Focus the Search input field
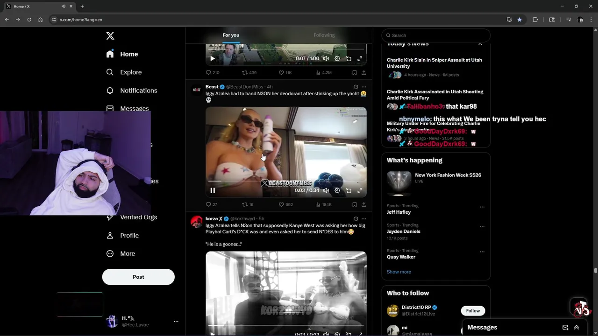Image resolution: width=598 pixels, height=336 pixels. tap(436, 35)
